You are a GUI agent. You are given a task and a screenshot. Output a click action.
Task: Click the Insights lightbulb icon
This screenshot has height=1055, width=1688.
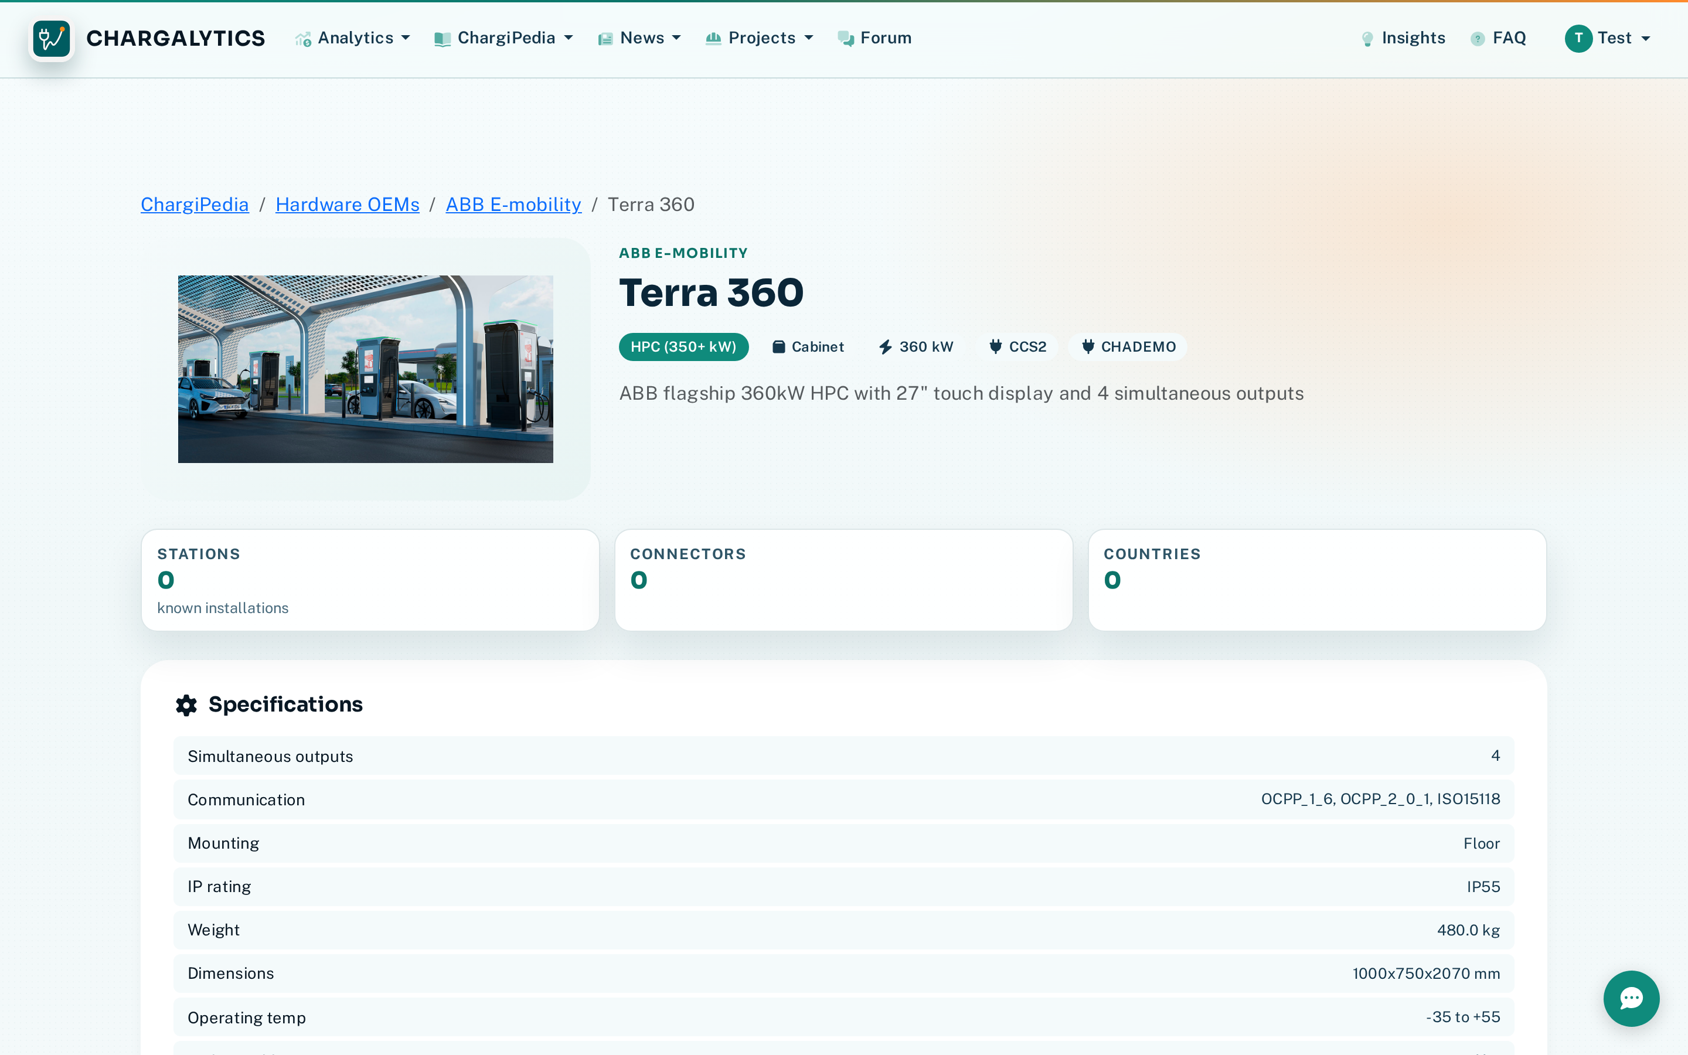click(1367, 39)
